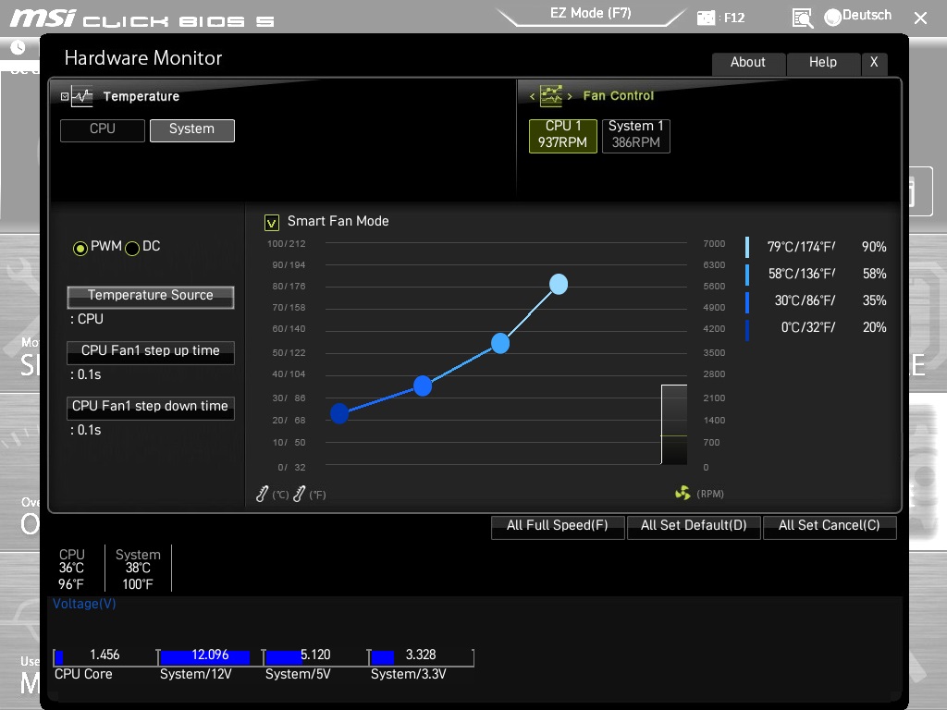Click the Voltage(V) label

84,604
